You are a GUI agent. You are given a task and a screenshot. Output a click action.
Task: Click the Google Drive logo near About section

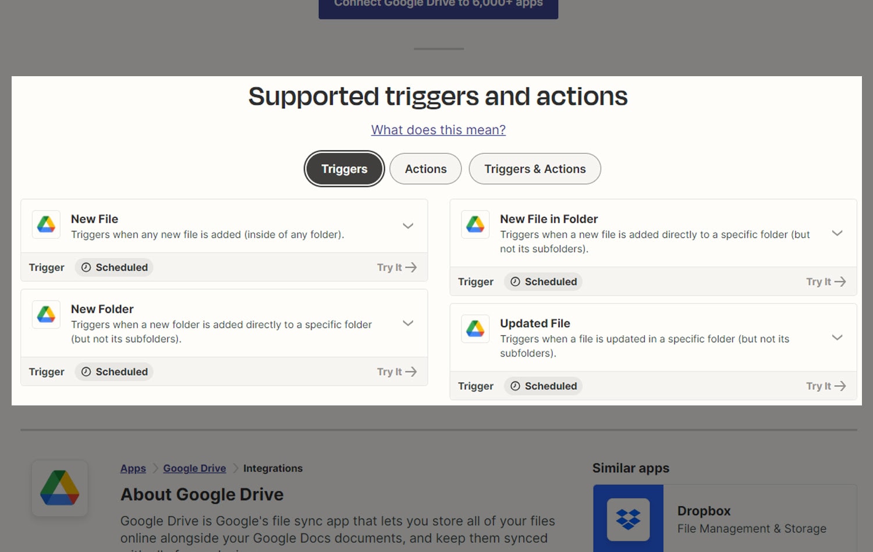[60, 488]
